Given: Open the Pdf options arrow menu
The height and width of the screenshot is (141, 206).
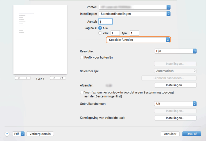Looking at the screenshot, I should 23,134.
